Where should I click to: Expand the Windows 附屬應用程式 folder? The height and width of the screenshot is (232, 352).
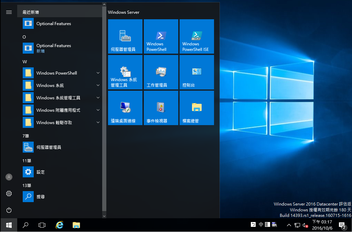coord(60,110)
